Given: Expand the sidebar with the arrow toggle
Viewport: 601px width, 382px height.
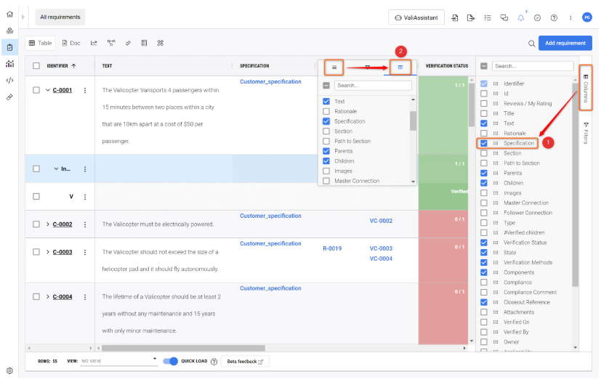Looking at the screenshot, I should coord(23,17).
